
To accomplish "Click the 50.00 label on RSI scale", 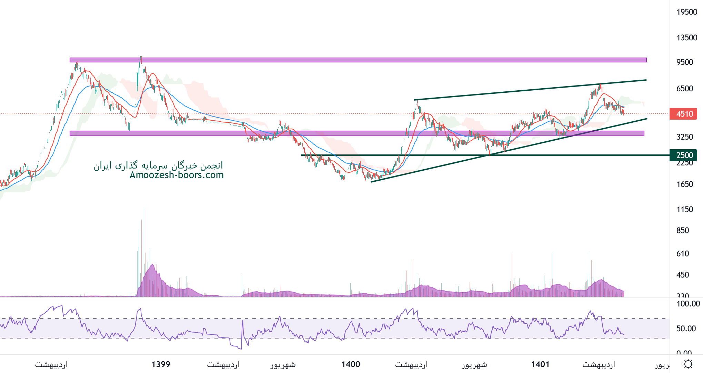I will [686, 329].
